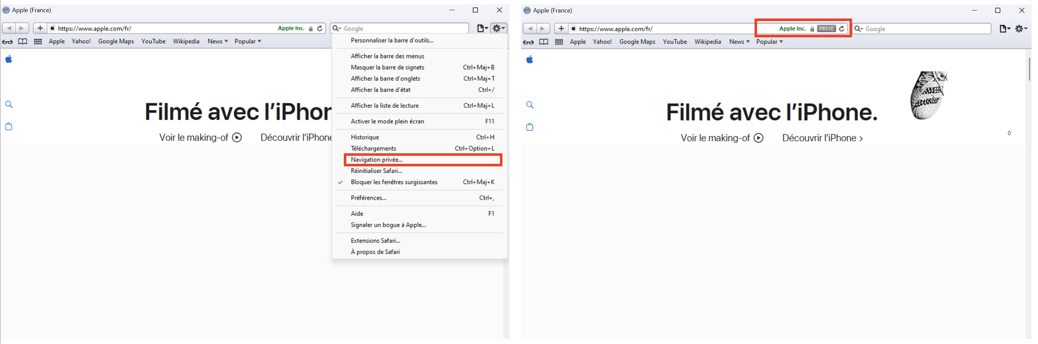Open page menu icon in right window
The image size is (1038, 344).
tap(1005, 29)
